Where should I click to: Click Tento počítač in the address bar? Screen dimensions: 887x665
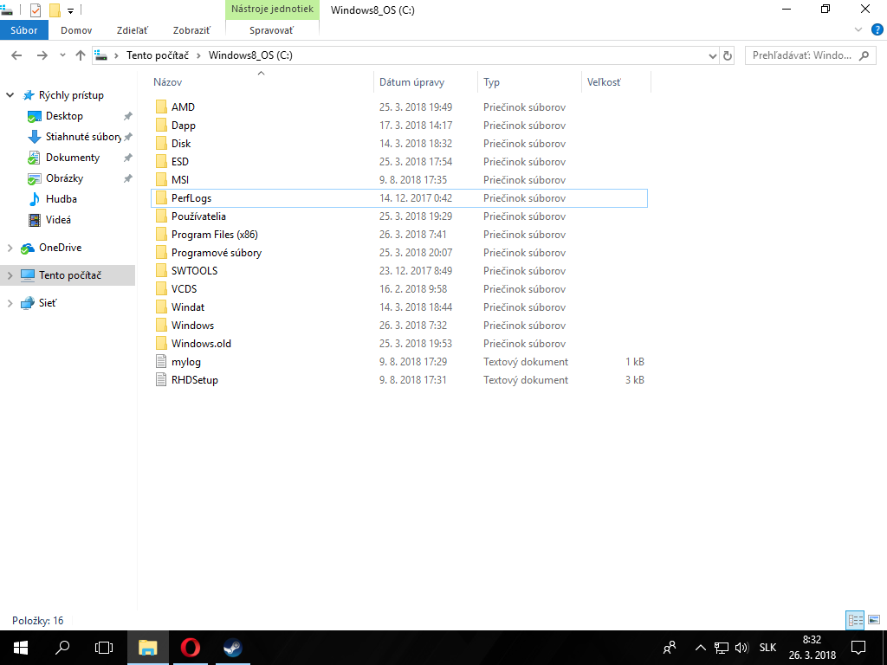[158, 55]
